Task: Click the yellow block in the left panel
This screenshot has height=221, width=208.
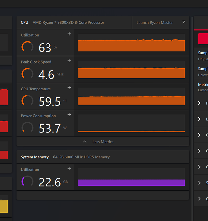Action: click(4, 206)
